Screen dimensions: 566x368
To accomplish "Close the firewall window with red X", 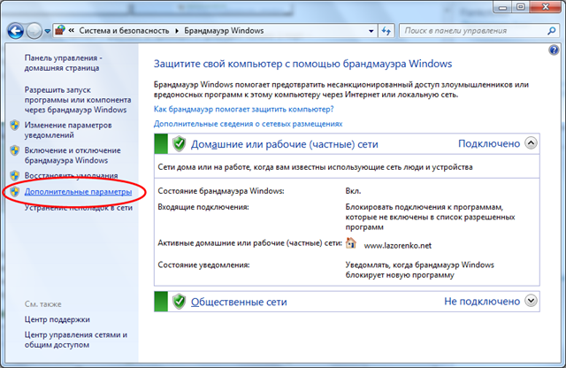I will click(546, 7).
